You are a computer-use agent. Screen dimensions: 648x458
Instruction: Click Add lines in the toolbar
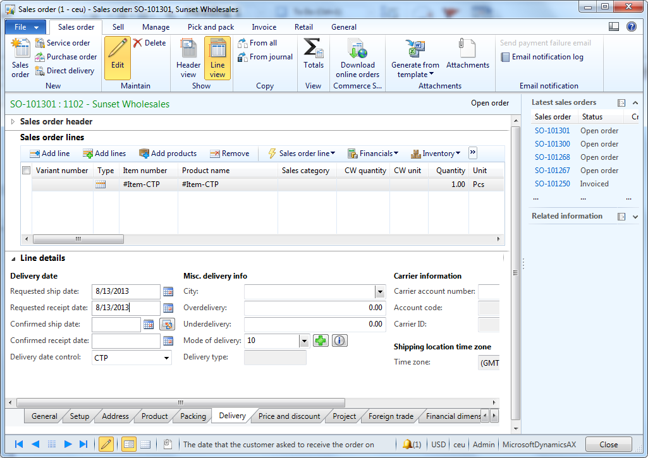104,154
